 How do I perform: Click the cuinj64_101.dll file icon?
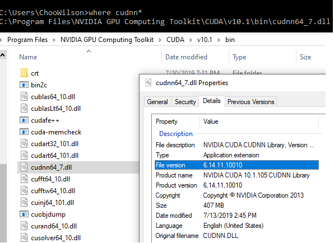point(24,202)
